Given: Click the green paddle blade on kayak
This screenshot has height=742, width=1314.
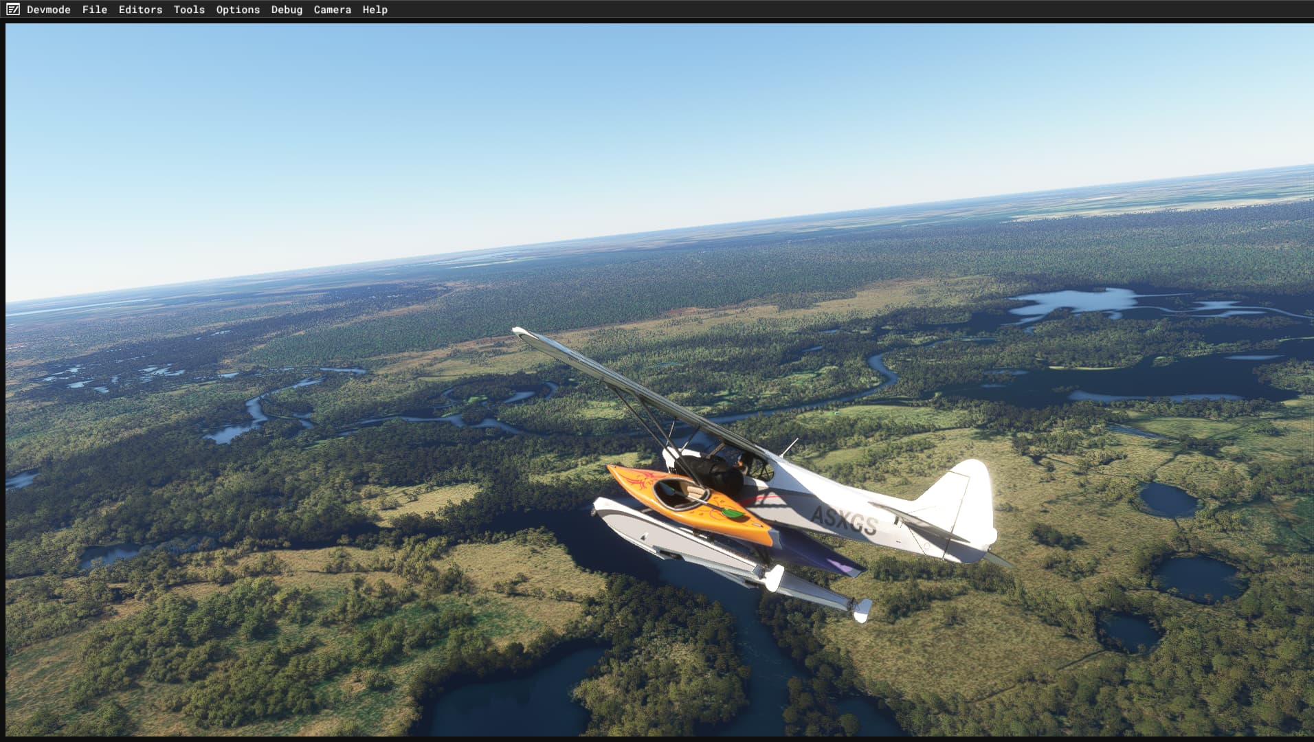Looking at the screenshot, I should (733, 513).
